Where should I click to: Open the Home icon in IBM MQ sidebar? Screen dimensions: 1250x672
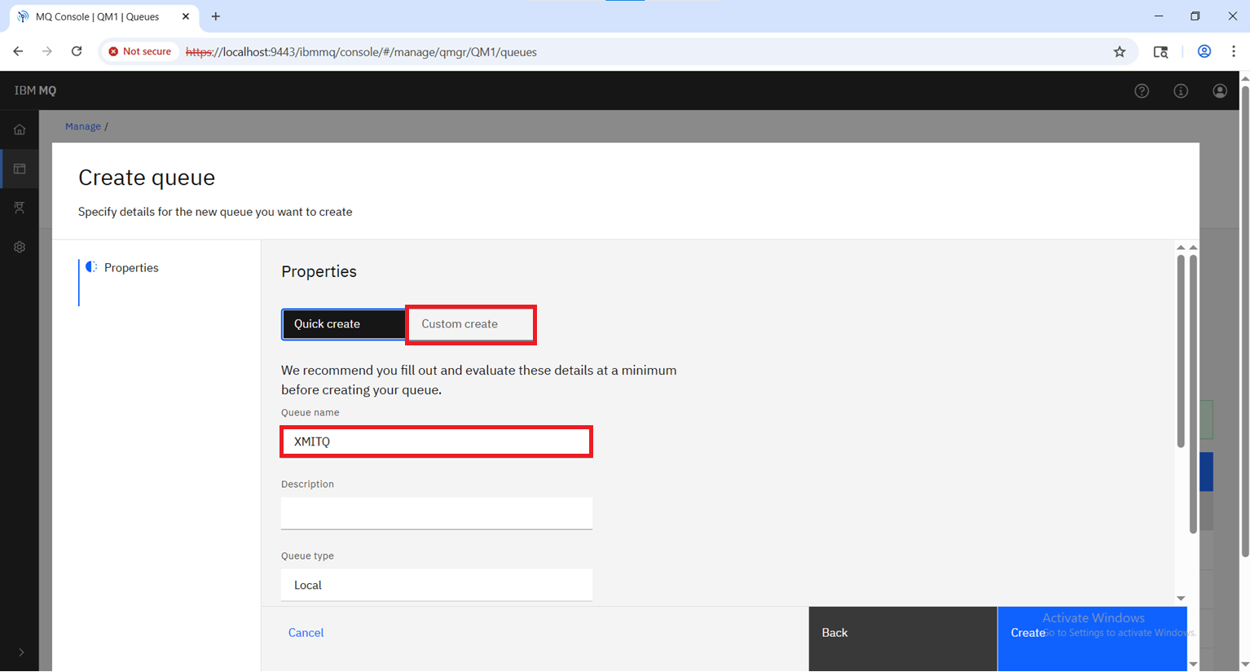(20, 130)
